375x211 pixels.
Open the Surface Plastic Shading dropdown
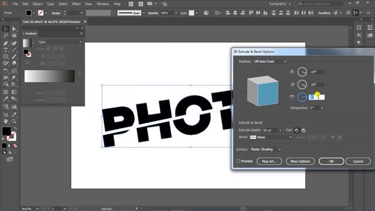(265, 149)
